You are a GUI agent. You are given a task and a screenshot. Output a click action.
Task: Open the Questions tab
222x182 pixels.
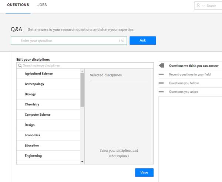[18, 5]
